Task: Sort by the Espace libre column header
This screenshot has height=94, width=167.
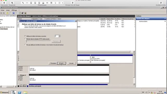Action: 110,19
